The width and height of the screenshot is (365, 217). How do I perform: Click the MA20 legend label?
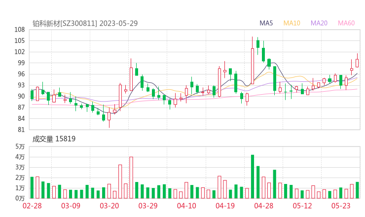[x=319, y=23]
